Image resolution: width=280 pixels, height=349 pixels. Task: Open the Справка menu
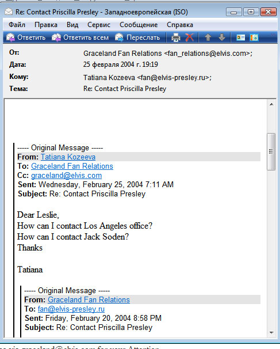click(x=180, y=25)
